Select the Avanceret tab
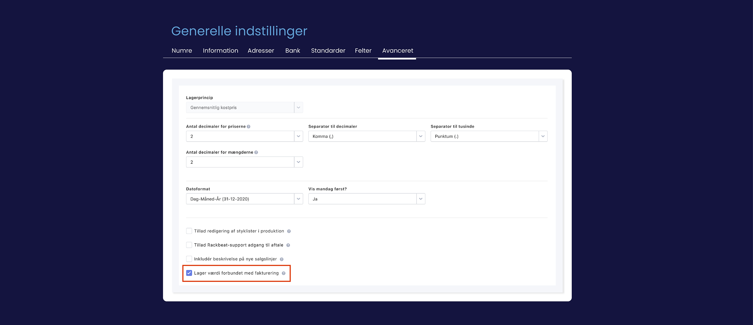753x325 pixels. click(398, 51)
